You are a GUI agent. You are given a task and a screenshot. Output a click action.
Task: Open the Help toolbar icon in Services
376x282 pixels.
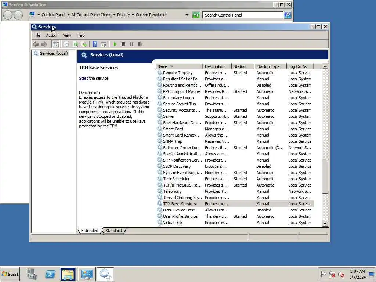click(95, 44)
